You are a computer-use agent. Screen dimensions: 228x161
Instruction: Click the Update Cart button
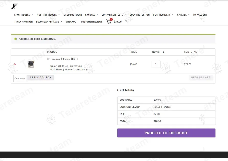(x=201, y=78)
